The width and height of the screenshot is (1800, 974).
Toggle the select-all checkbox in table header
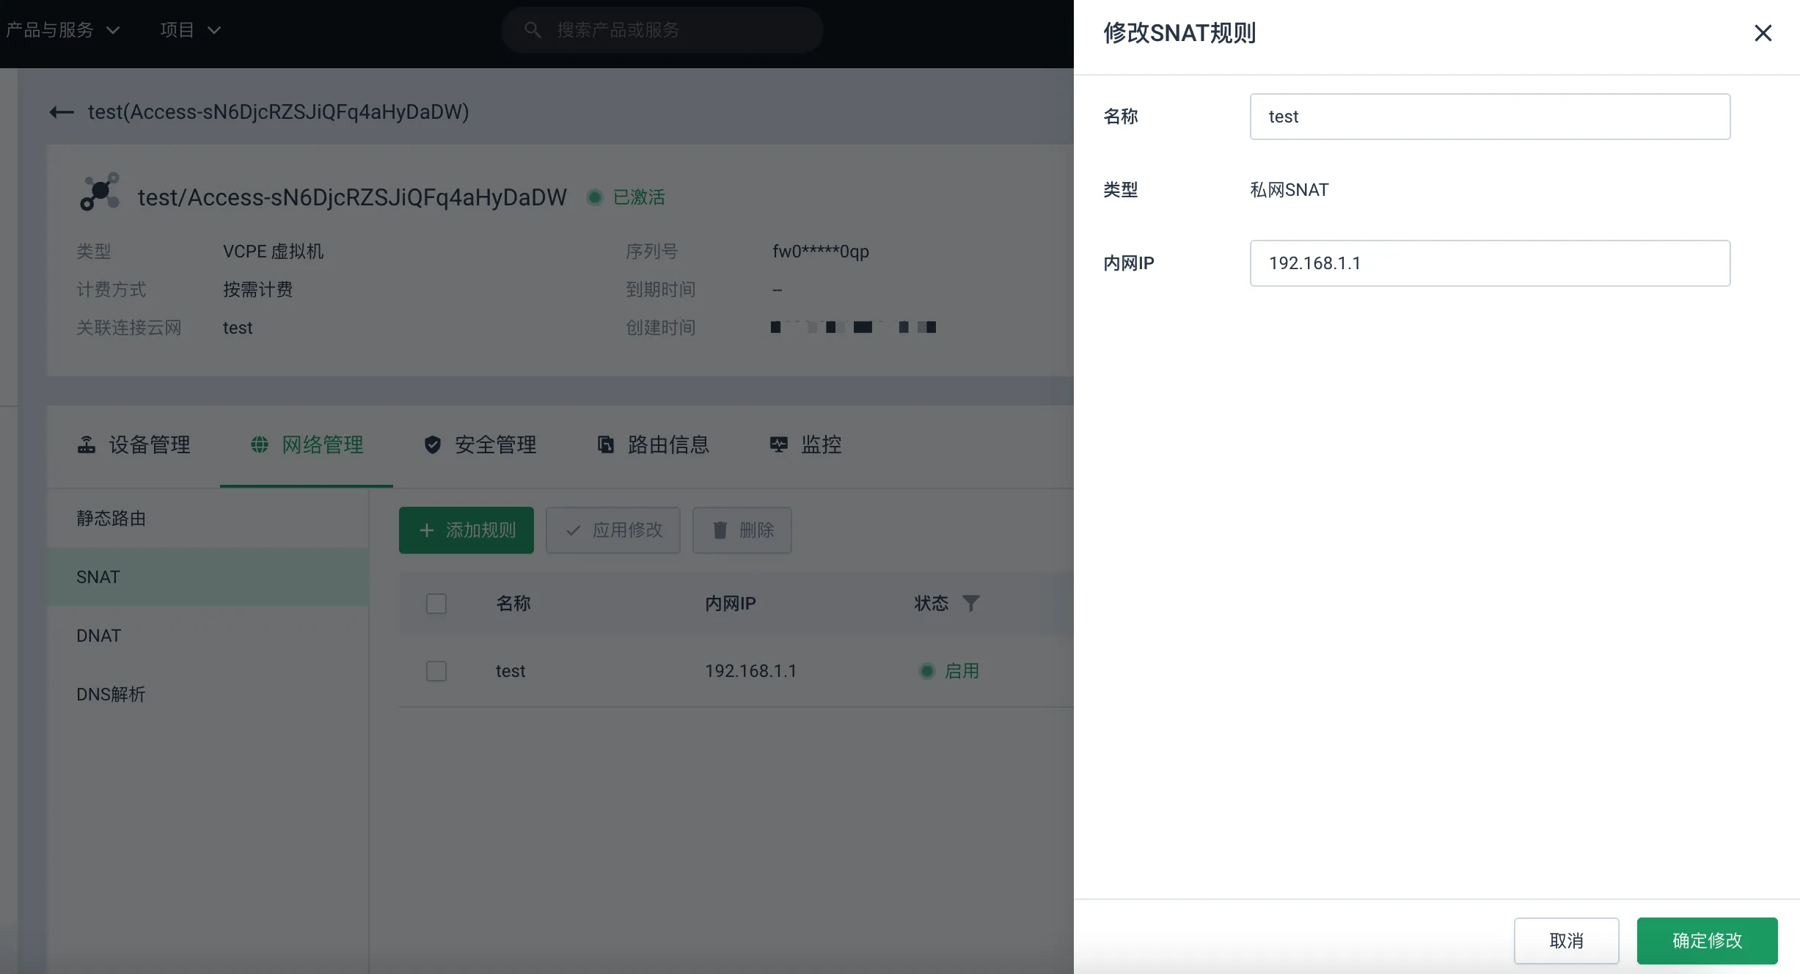pos(436,604)
